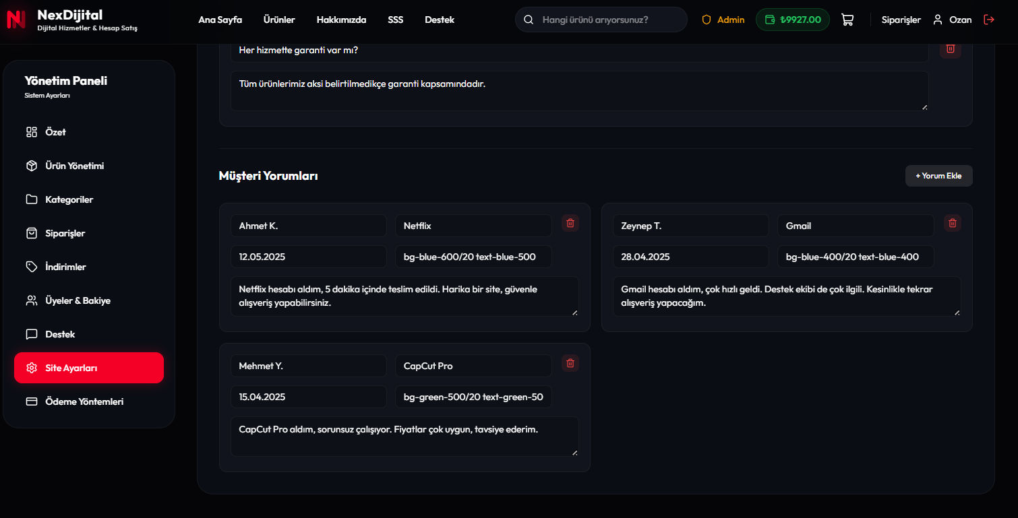This screenshot has width=1018, height=518.
Task: Add a new review with Yorum Ekle
Action: click(x=938, y=176)
